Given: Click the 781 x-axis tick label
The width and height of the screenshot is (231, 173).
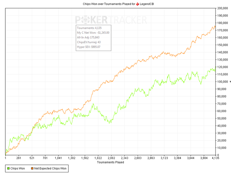Looking at the screenshot, I should (x=45, y=158).
